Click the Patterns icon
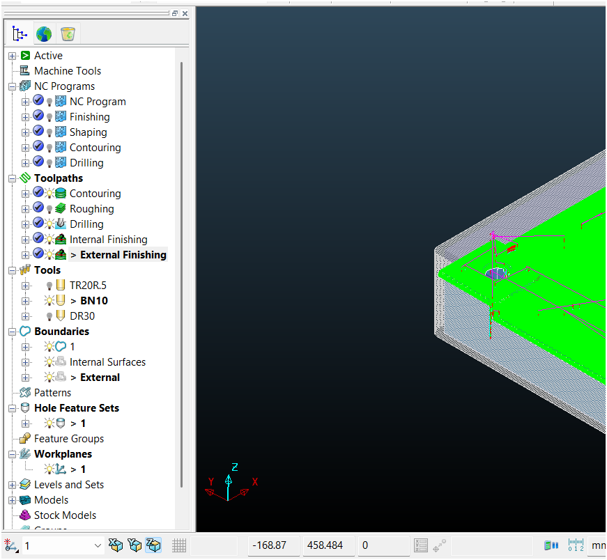 [x=25, y=392]
